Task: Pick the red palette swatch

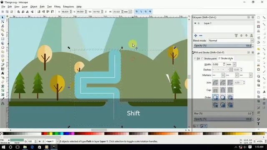Action: [x=45, y=134]
